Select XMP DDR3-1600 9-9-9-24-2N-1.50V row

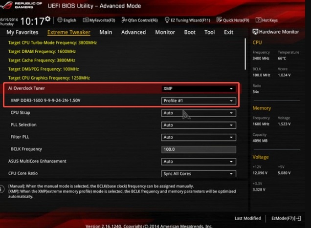click(45, 101)
